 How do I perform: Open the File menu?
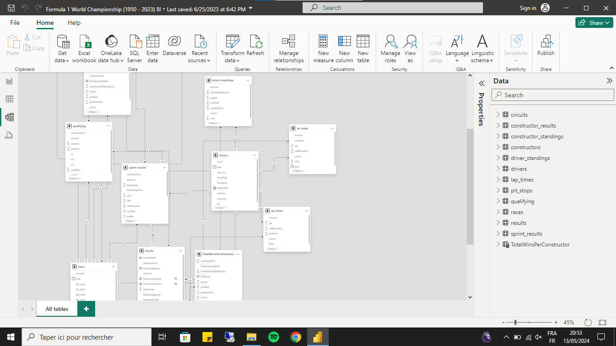(15, 23)
